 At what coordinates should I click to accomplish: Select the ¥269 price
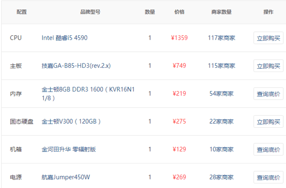pyautogui.click(x=179, y=177)
